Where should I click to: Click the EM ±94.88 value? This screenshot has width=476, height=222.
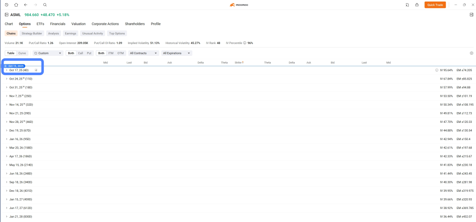pos(464,87)
